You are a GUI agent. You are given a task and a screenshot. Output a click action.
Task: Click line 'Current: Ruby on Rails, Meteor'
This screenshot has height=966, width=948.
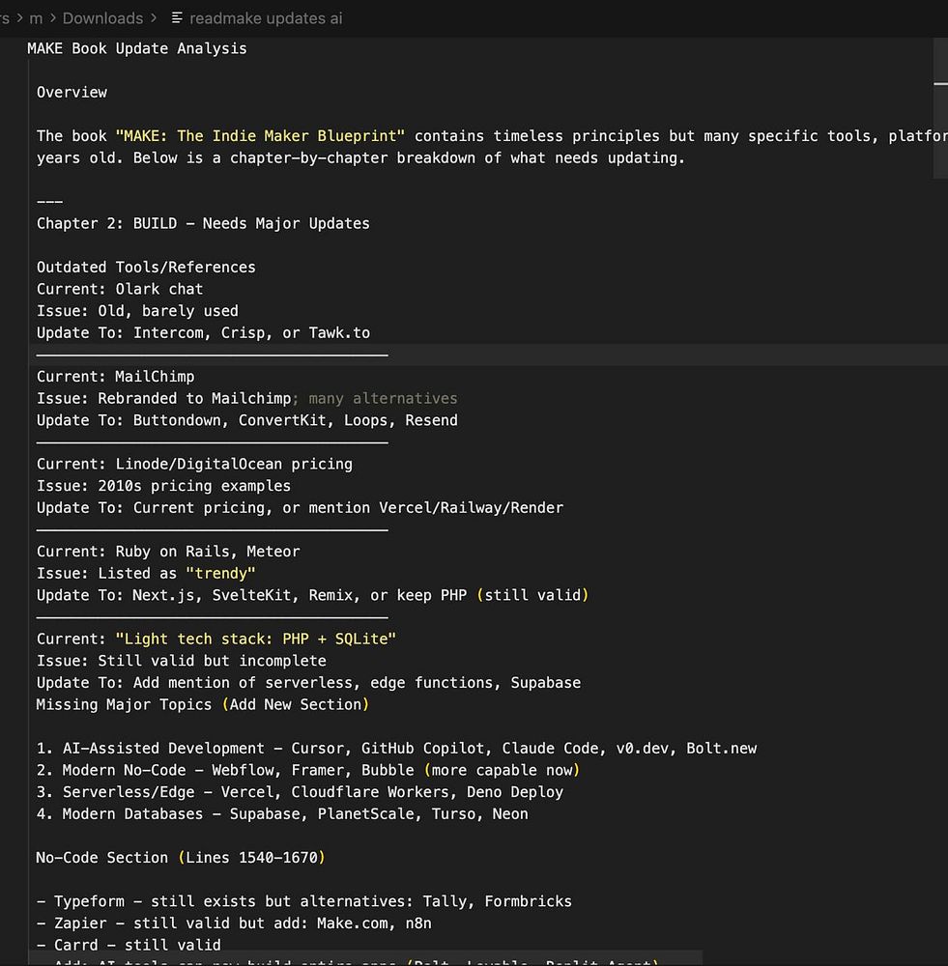click(168, 552)
